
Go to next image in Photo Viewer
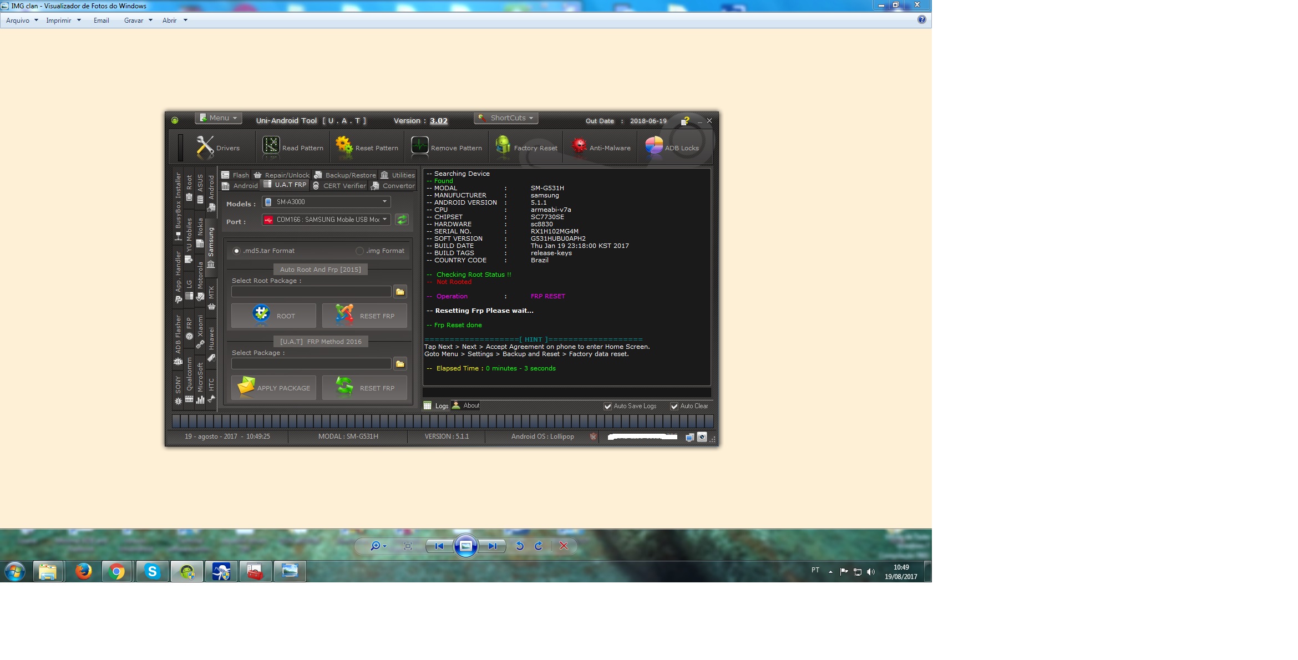pos(493,546)
